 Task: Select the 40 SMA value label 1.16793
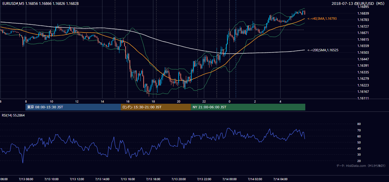tap(322, 19)
